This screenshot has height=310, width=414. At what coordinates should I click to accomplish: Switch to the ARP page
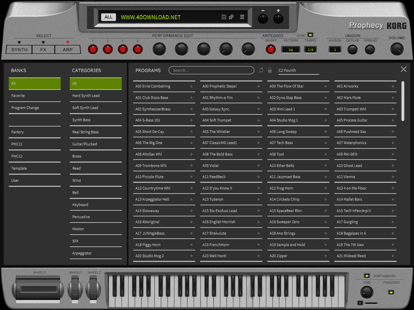(67, 50)
